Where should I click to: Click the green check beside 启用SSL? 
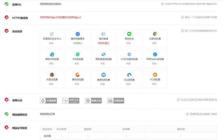pyautogui.click(x=6, y=4)
